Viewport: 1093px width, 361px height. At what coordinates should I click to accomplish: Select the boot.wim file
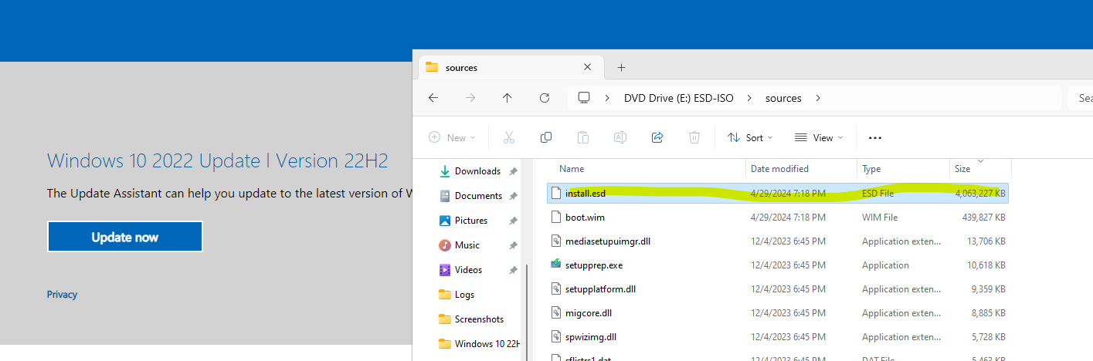tap(777, 218)
